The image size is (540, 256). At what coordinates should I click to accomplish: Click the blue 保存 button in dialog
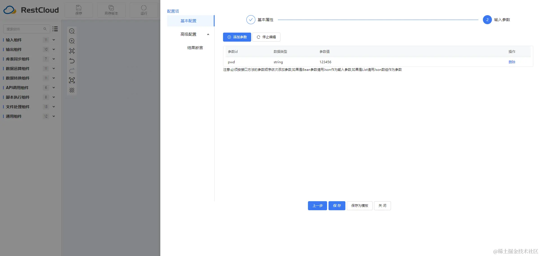(x=337, y=206)
